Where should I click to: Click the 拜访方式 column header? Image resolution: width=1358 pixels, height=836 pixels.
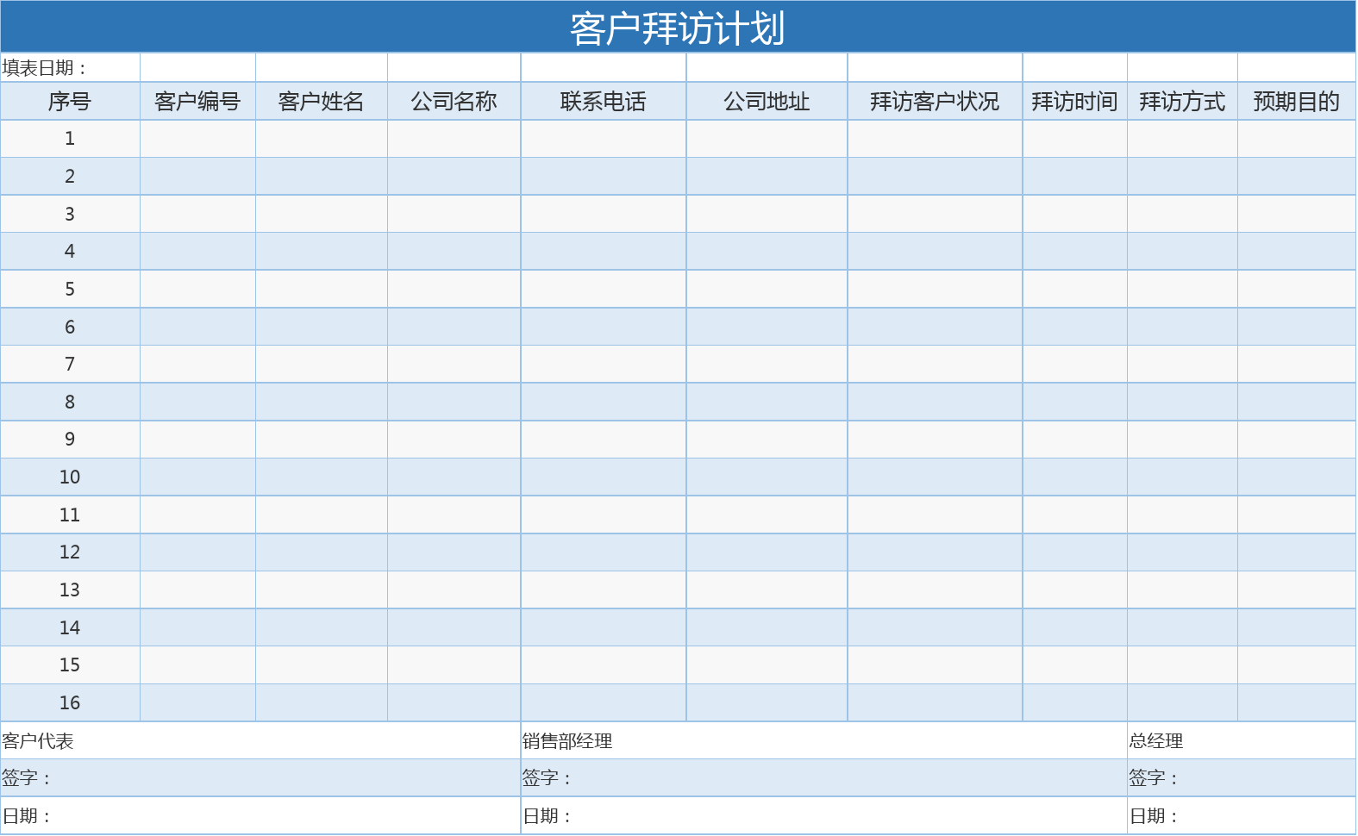click(x=1183, y=101)
